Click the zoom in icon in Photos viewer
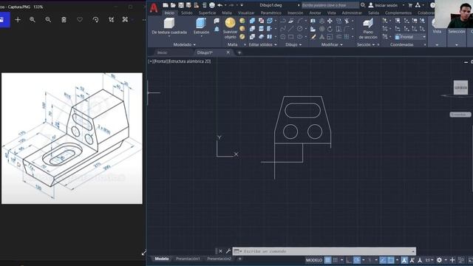This screenshot has width=473, height=266. [33, 20]
